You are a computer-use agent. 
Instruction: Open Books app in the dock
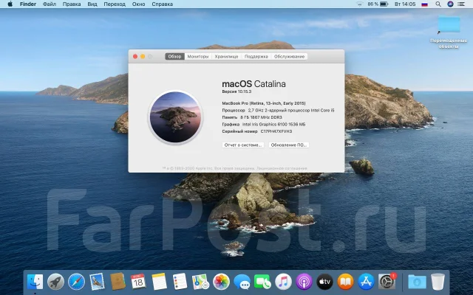point(346,282)
